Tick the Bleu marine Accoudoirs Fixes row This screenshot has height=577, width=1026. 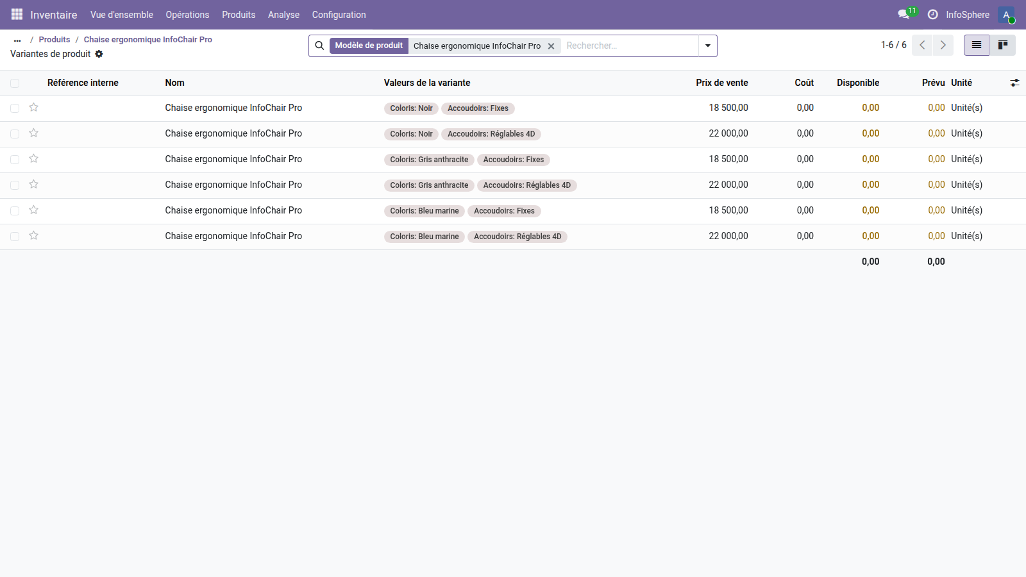pyautogui.click(x=15, y=211)
